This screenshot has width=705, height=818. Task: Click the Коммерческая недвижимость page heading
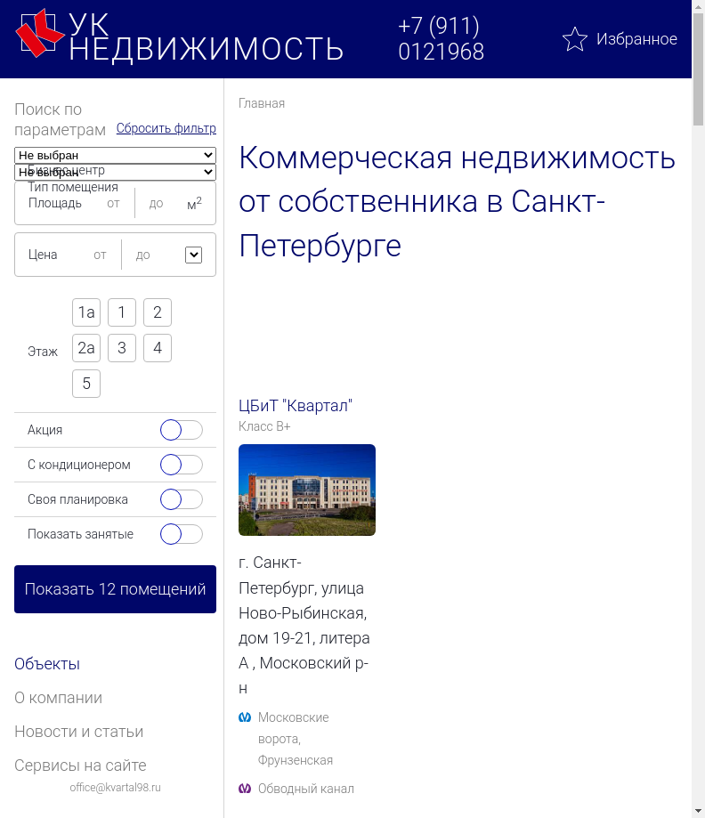click(458, 201)
